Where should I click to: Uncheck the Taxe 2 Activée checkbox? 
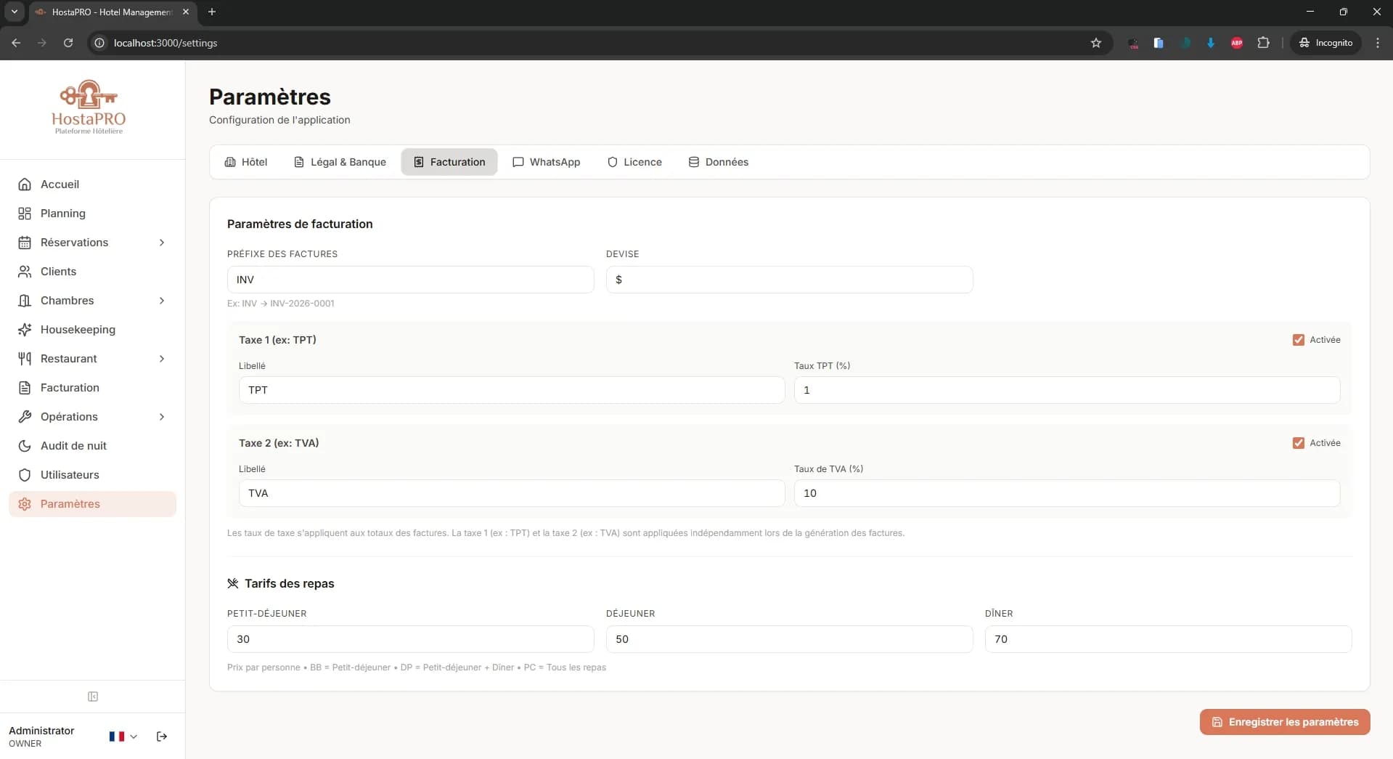[1299, 443]
